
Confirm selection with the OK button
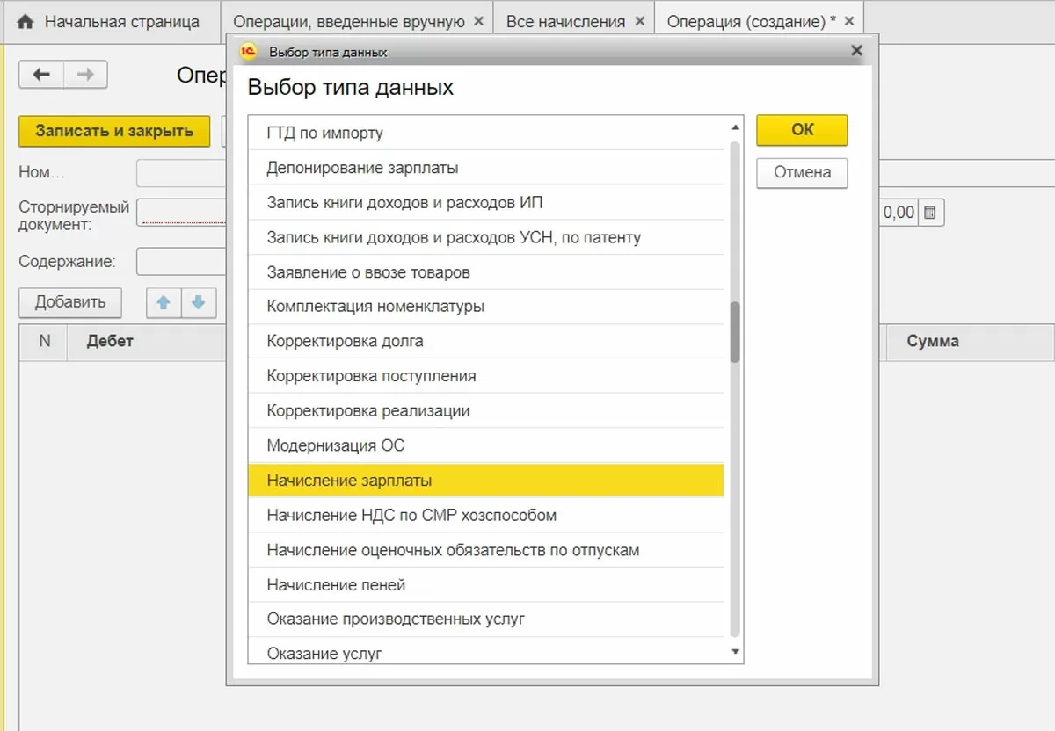point(802,130)
